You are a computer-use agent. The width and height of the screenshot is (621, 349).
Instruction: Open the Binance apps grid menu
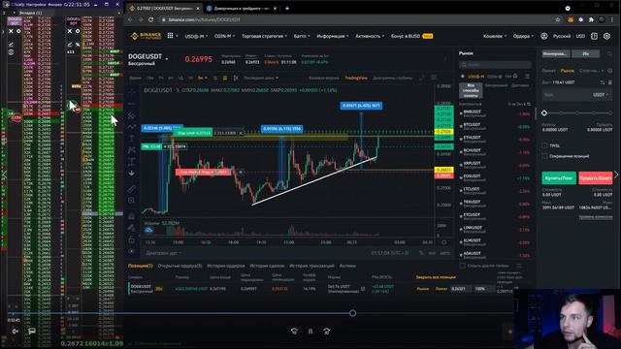click(170, 36)
